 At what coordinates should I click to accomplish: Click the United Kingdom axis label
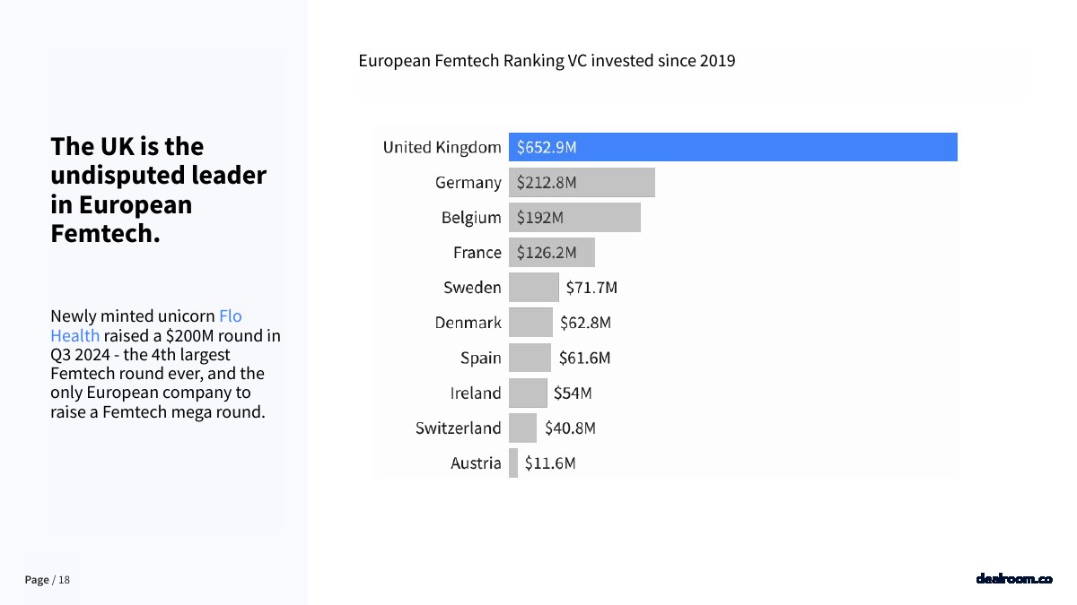pos(442,147)
